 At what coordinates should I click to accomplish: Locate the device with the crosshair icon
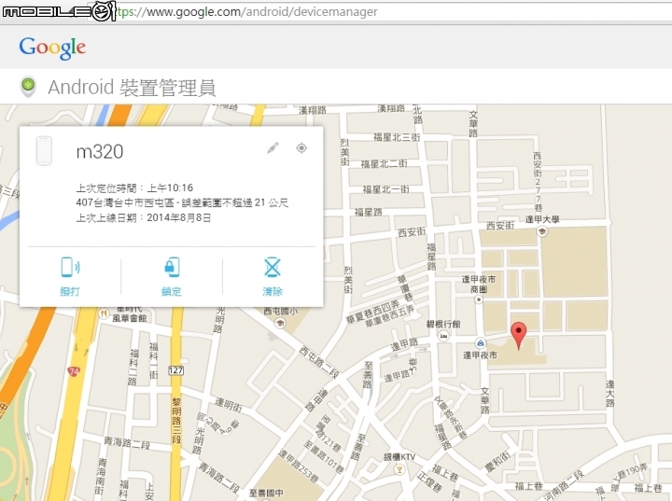point(301,147)
